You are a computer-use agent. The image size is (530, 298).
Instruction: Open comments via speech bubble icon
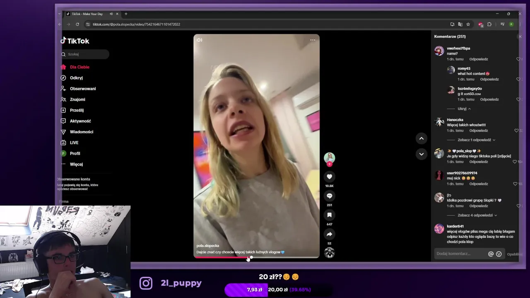tap(329, 196)
